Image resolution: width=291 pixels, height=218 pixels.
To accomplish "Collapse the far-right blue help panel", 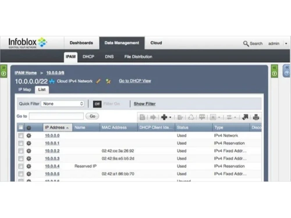I will click(x=287, y=67).
